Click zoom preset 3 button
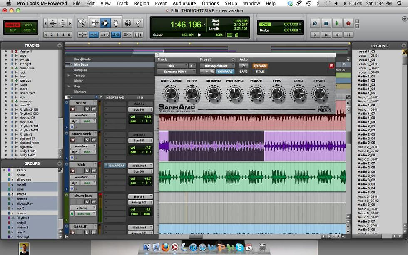408x255 pixels. [57, 35]
